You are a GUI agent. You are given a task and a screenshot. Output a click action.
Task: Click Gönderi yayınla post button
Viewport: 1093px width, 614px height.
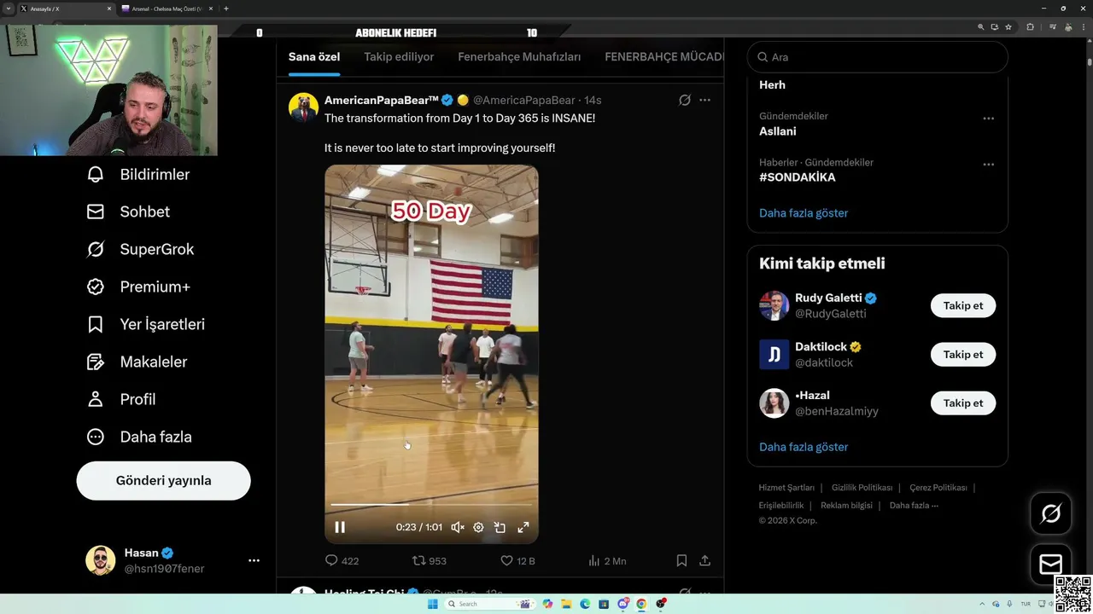[163, 481]
